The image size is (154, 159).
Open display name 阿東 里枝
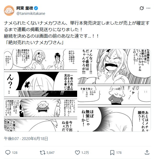point(25,8)
